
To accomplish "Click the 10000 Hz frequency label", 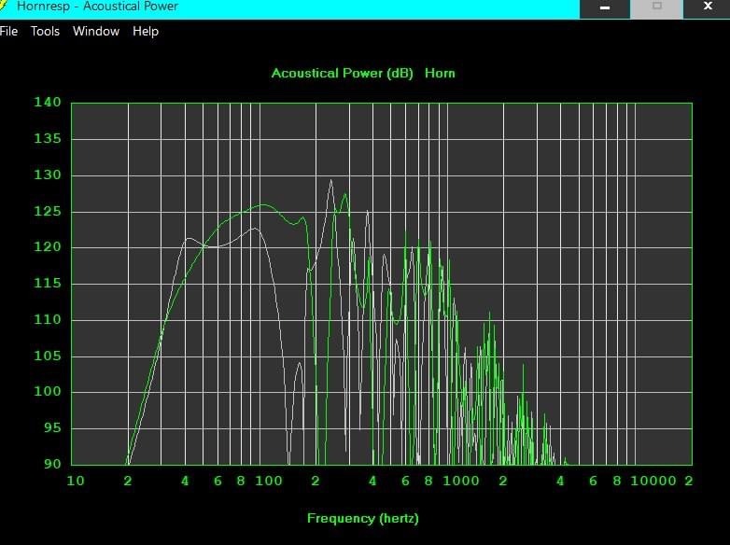I will (x=653, y=481).
